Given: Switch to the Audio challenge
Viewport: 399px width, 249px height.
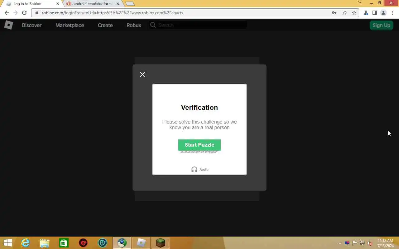Looking at the screenshot, I should 200,169.
